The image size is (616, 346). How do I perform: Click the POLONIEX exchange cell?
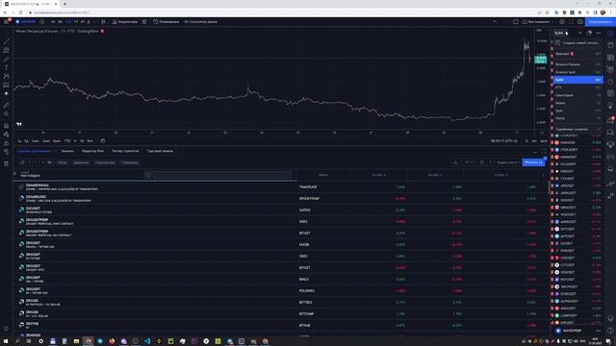coord(306,290)
